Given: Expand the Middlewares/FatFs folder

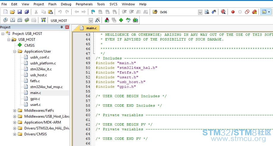Looking at the screenshot, I should (15, 111).
